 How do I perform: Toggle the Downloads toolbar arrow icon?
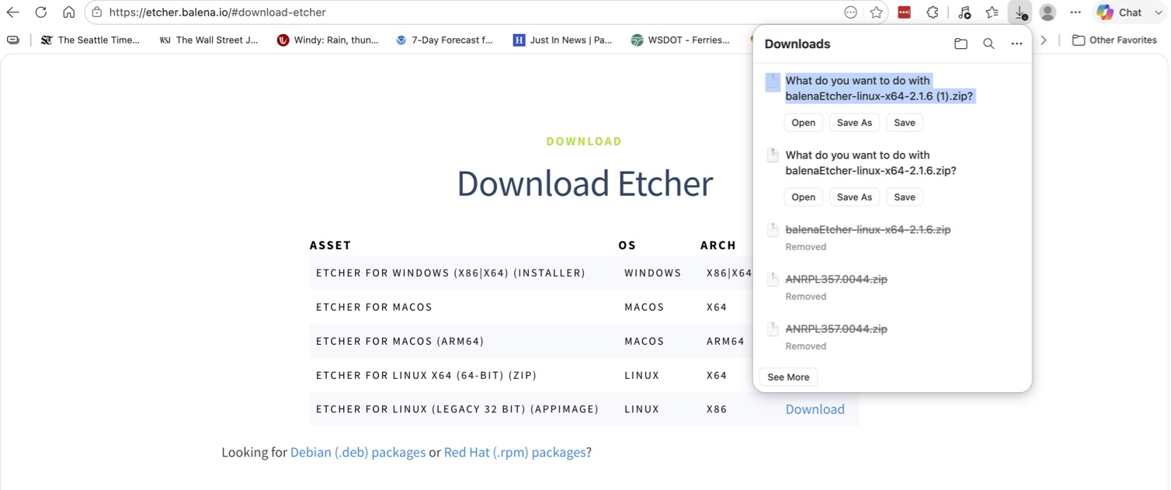pyautogui.click(x=1020, y=12)
